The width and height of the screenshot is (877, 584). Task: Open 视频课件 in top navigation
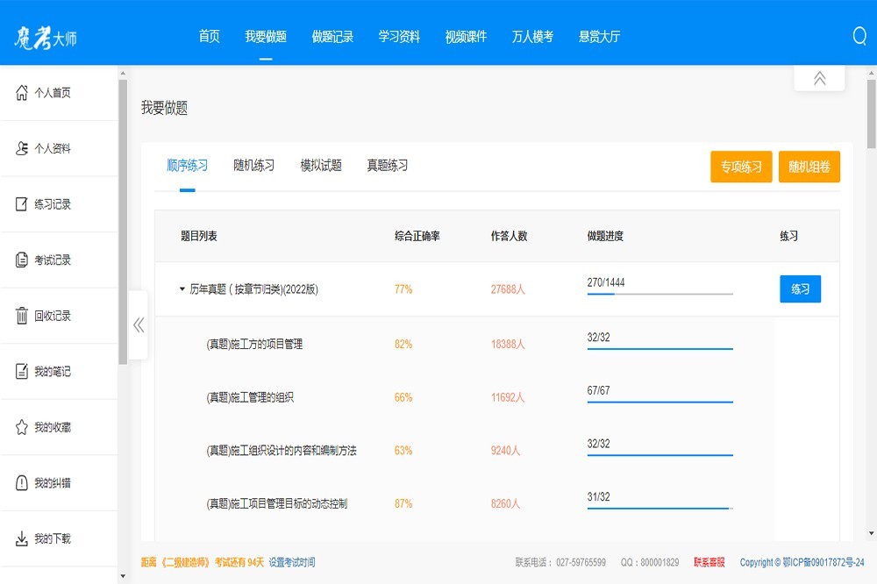(466, 37)
